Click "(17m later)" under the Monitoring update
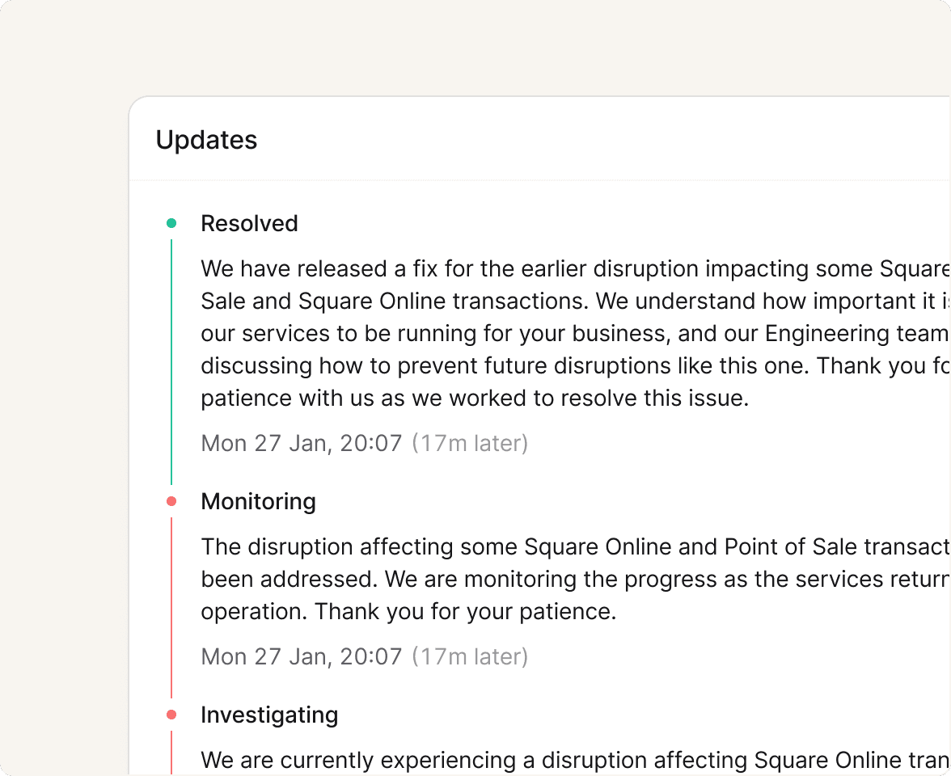This screenshot has height=776, width=951. [470, 656]
